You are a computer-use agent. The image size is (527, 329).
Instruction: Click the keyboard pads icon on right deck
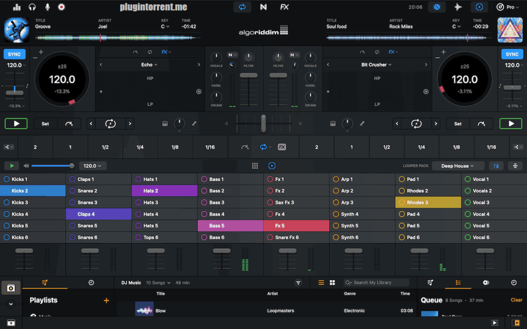(333, 124)
